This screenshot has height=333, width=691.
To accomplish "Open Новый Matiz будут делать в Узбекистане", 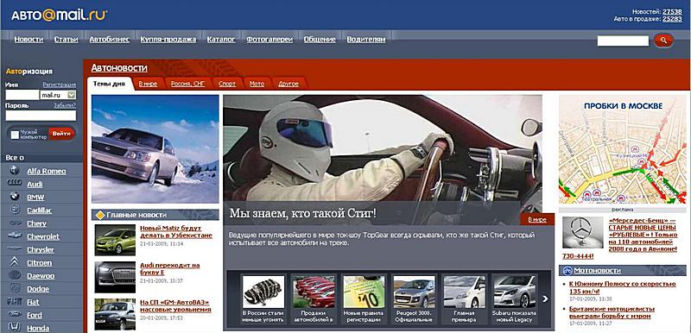I will 176,232.
